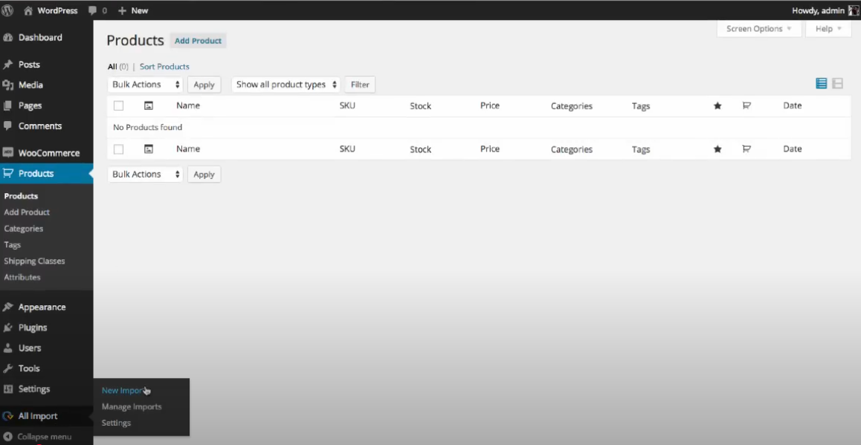This screenshot has height=445, width=861.
Task: Click the "Howdy, admin" account text
Action: tap(819, 10)
